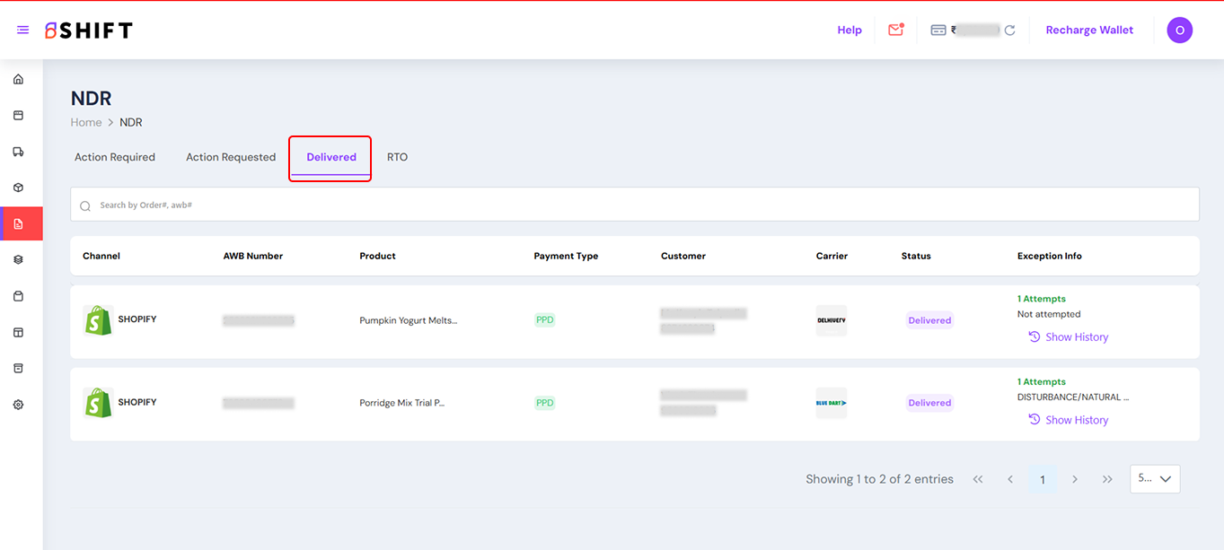Open the hamburger menu icon
1224x550 pixels.
click(x=22, y=31)
